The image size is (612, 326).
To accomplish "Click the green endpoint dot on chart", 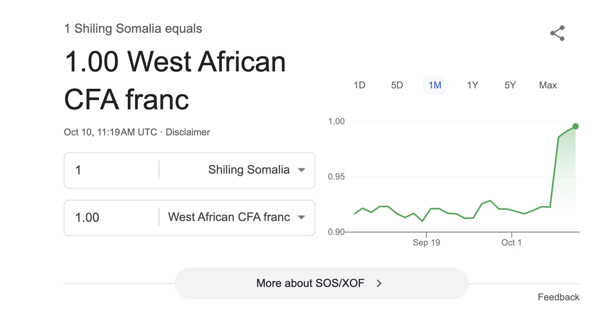I will (576, 126).
